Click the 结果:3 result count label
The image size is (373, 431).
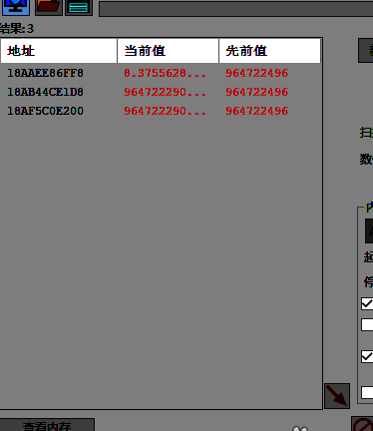(x=17, y=29)
